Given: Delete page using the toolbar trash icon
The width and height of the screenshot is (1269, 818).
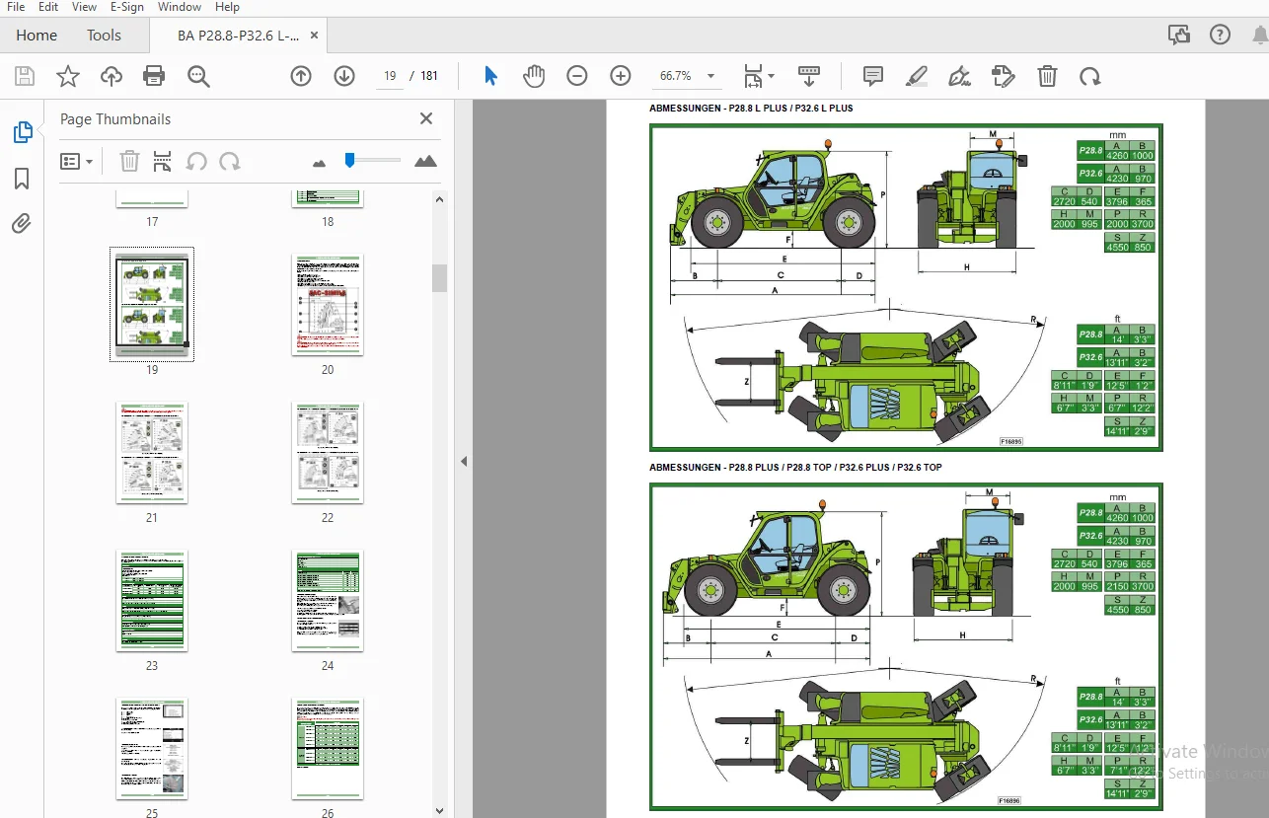Looking at the screenshot, I should (1047, 76).
